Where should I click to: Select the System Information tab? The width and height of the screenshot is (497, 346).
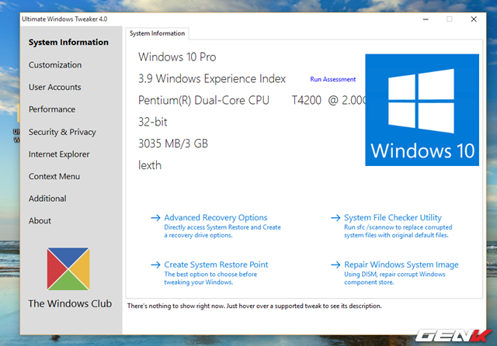[x=157, y=33]
